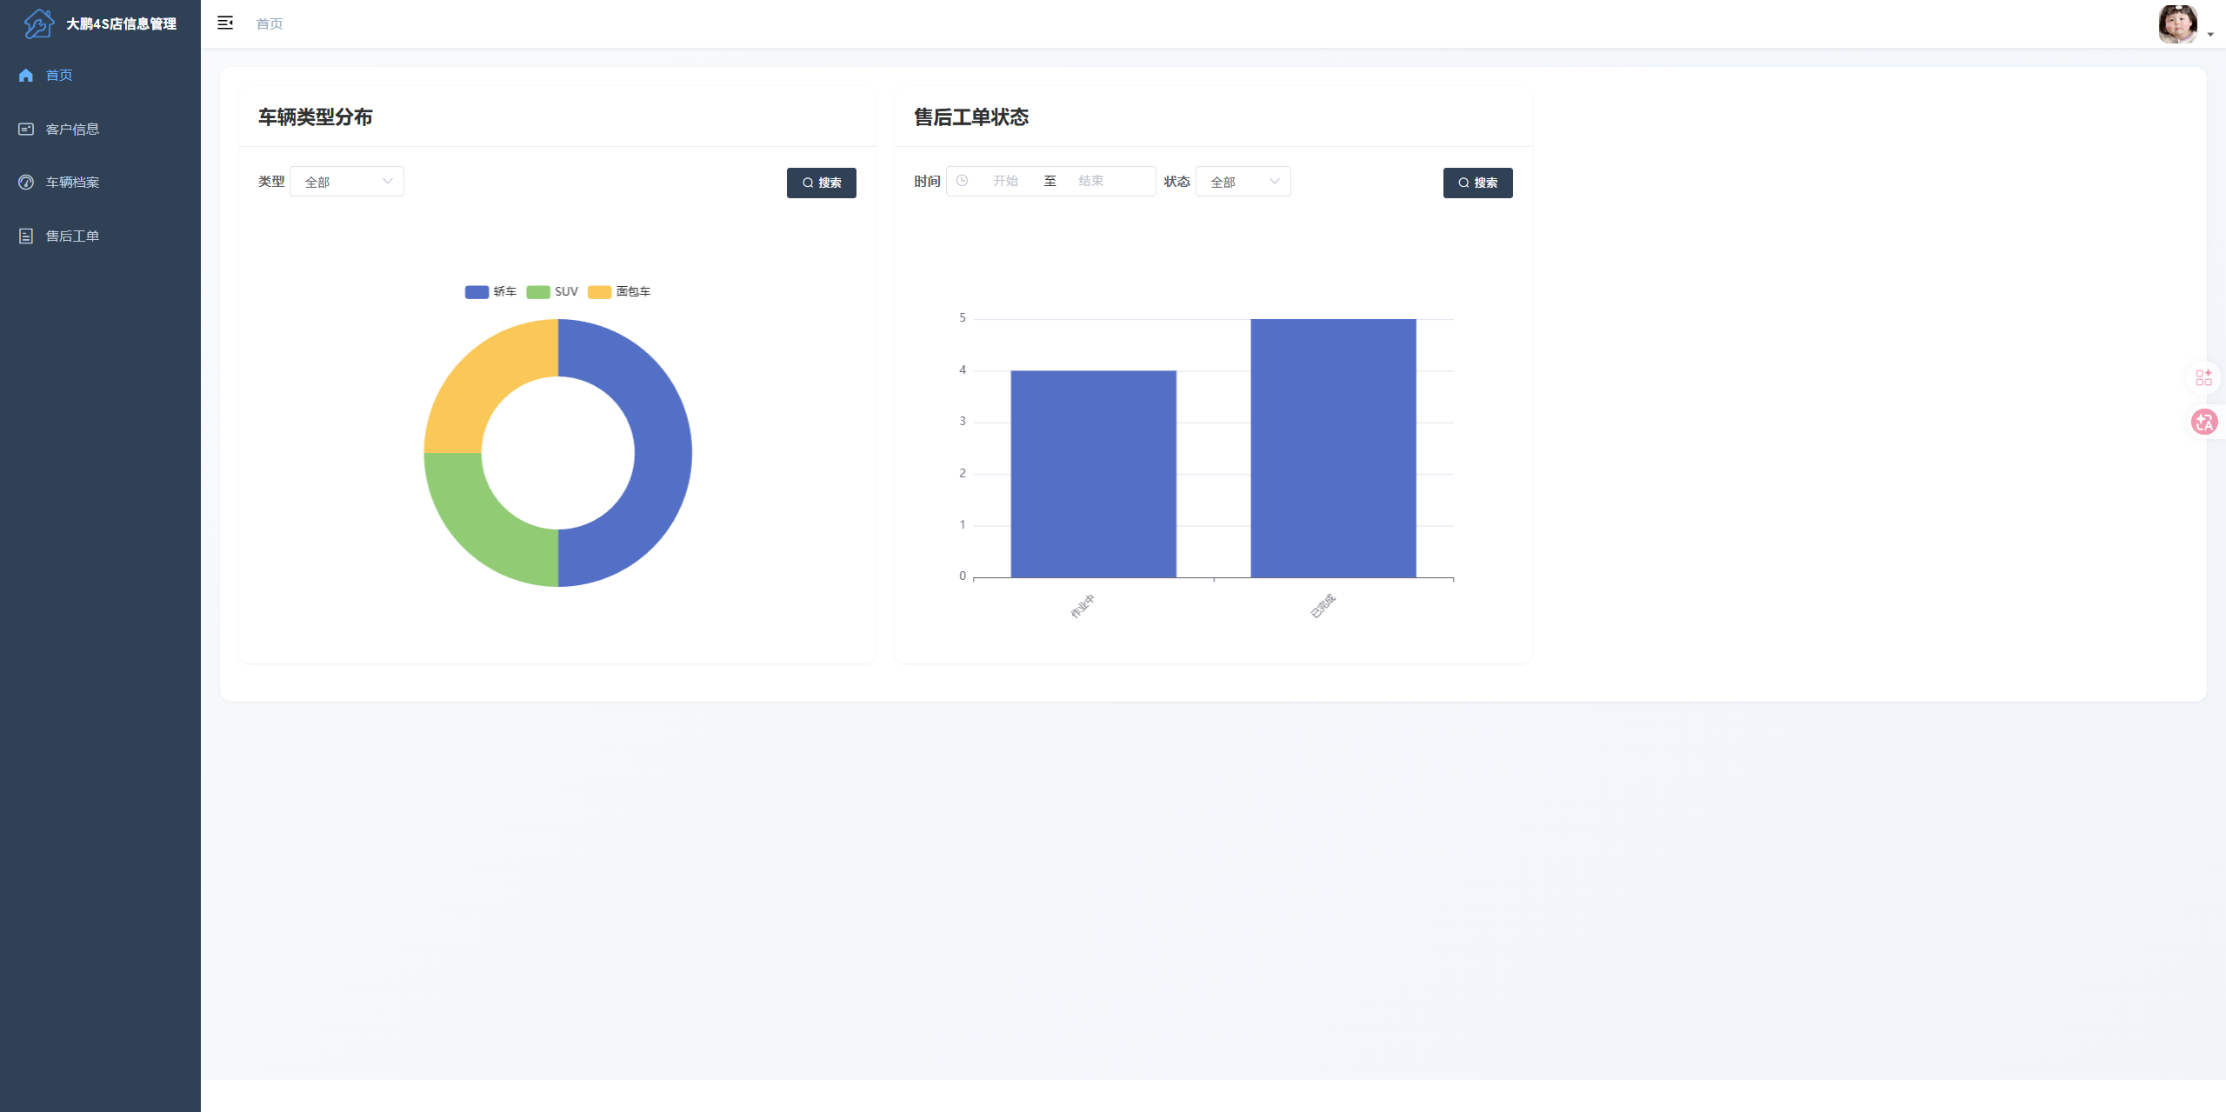
Task: Toggle the 轿车 legend swatch
Action: pos(477,291)
